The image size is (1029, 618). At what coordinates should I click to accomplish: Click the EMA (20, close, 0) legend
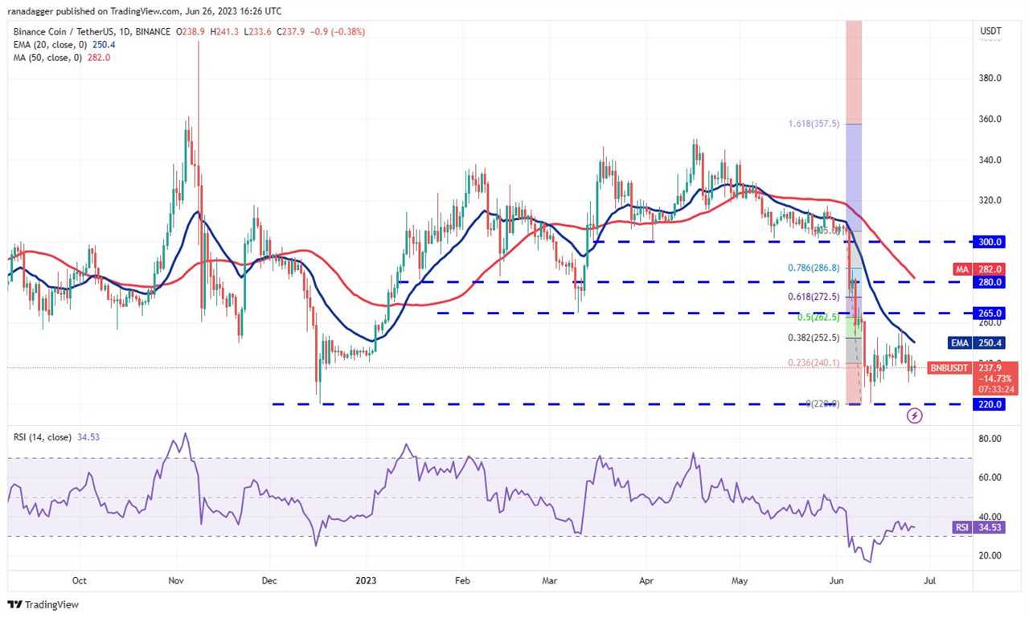pos(63,44)
